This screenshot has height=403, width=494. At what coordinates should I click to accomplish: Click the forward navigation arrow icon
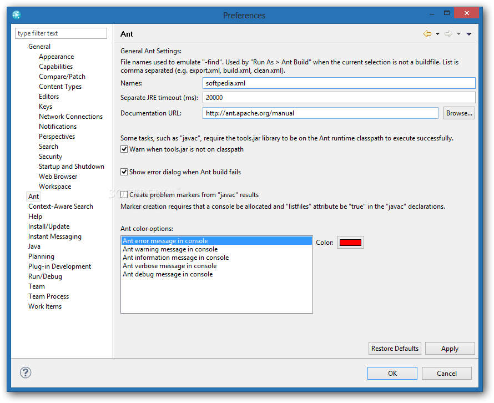[x=448, y=34]
